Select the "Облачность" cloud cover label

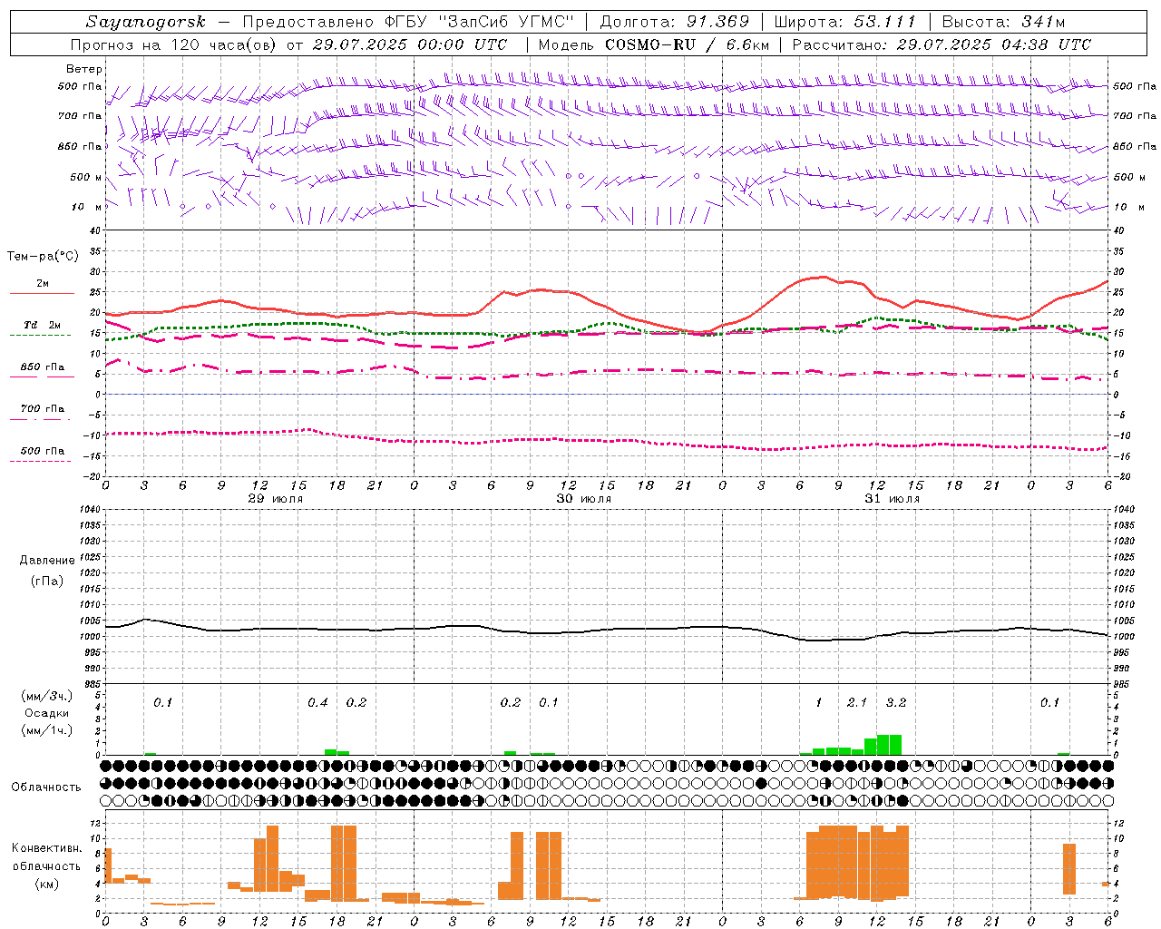pos(46,787)
